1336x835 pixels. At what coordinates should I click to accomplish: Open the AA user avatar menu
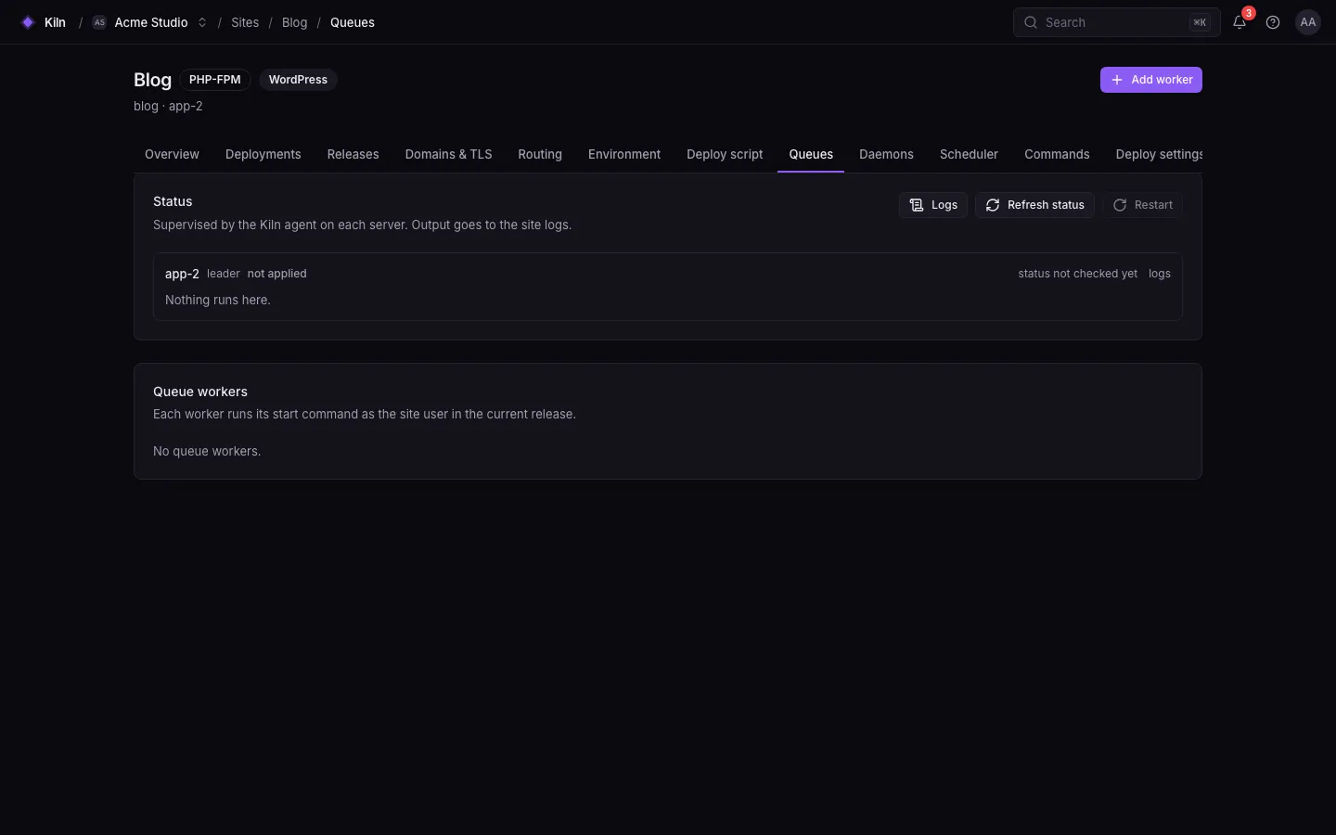pyautogui.click(x=1308, y=22)
